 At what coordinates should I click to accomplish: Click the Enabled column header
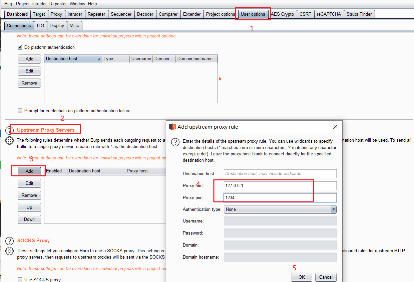point(56,171)
